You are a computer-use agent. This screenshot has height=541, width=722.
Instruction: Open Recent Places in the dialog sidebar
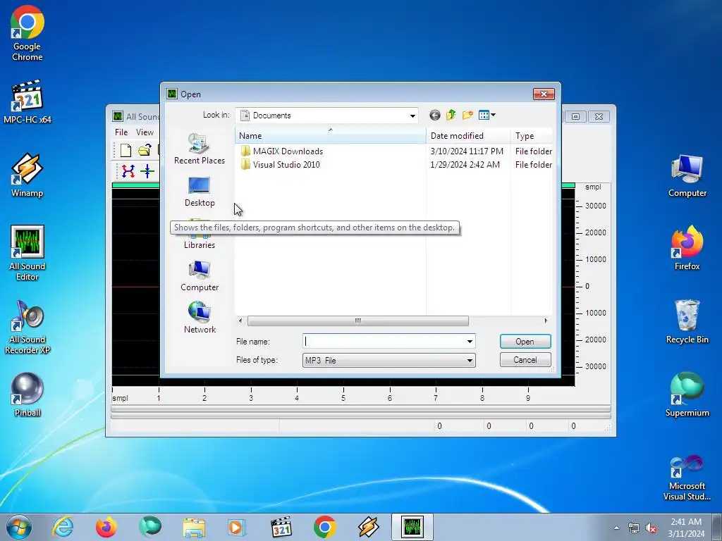200,149
